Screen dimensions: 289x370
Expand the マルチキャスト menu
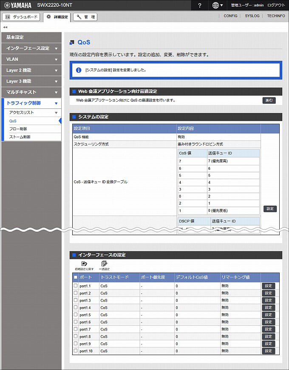pos(31,92)
